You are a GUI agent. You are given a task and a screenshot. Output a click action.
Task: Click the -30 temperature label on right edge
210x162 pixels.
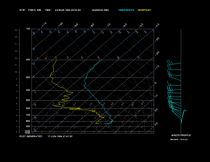point(157,40)
